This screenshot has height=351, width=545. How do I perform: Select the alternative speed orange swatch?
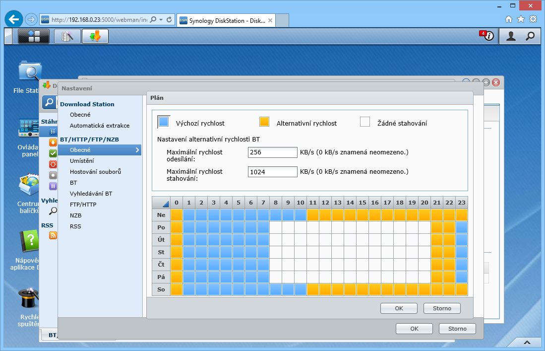(x=264, y=122)
